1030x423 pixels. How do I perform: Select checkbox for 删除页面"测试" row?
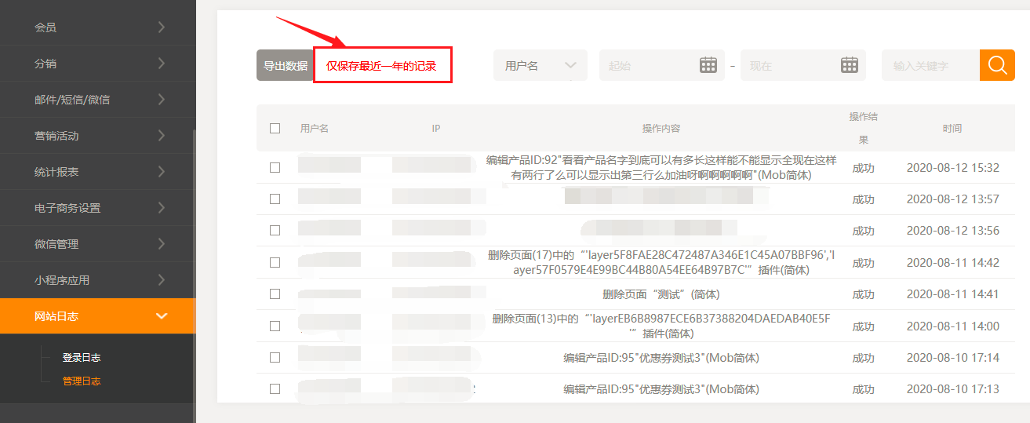click(275, 294)
